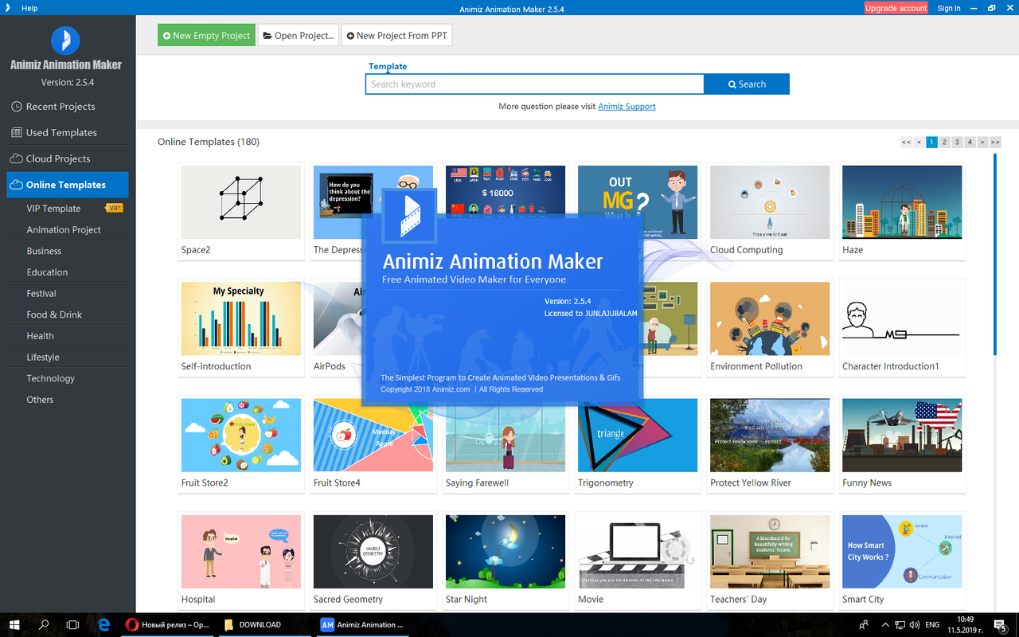Go to first page with << button
Screen dimensions: 1019x637
906,143
